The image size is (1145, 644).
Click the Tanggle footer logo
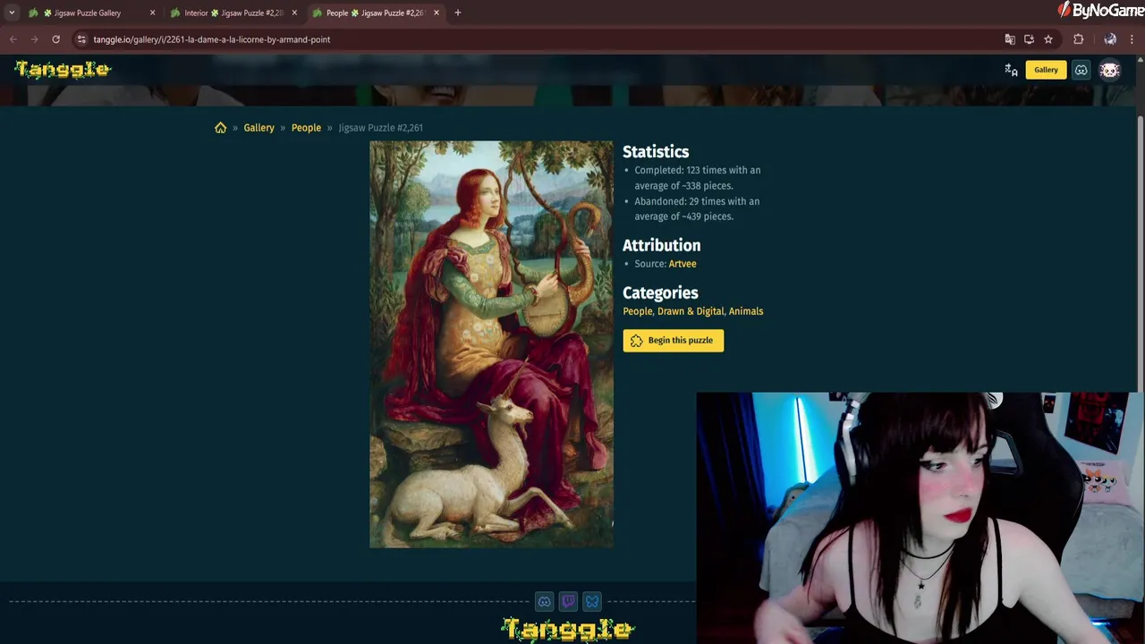[x=568, y=629]
